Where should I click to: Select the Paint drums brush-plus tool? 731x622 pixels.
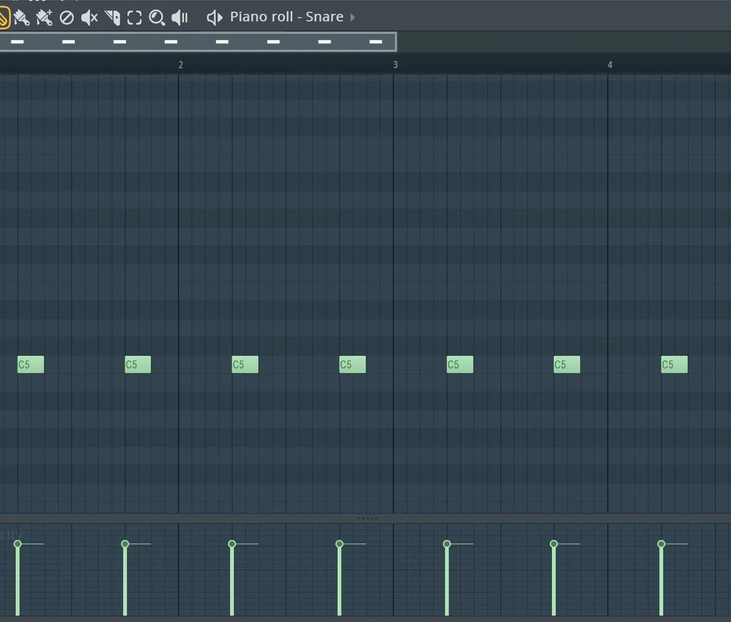click(x=44, y=18)
